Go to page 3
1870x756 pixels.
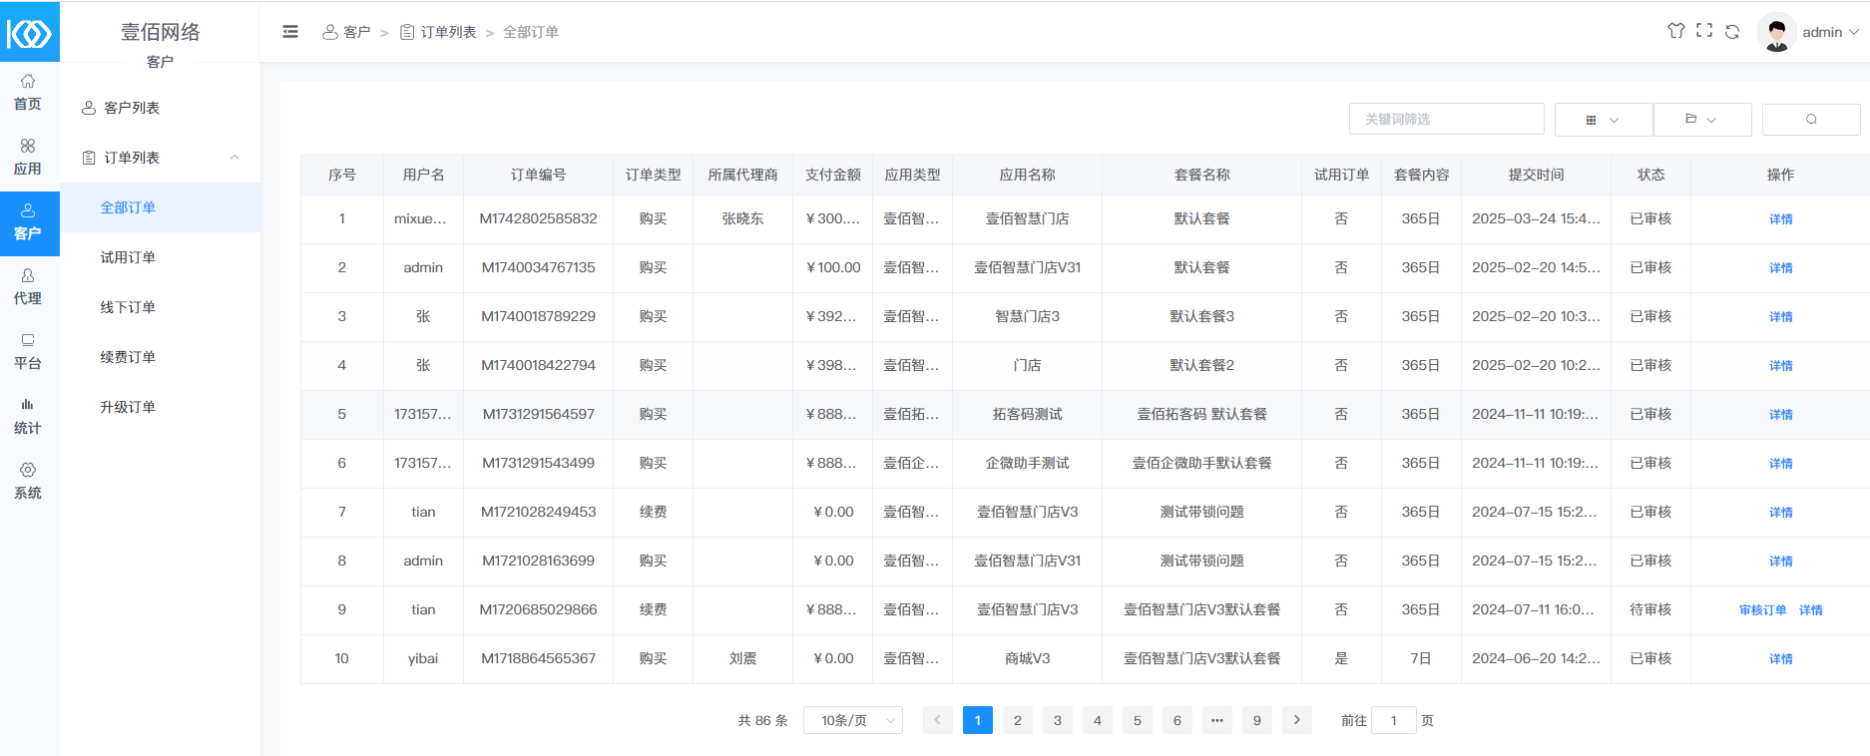pos(1058,720)
